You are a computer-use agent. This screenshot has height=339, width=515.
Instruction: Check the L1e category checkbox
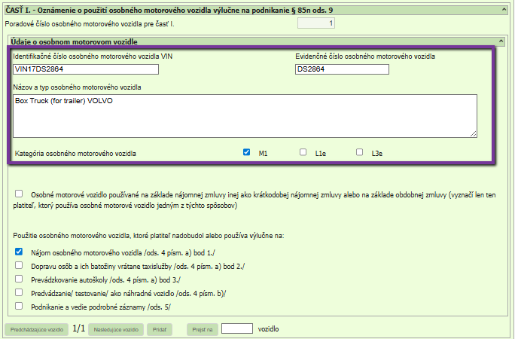coord(303,152)
